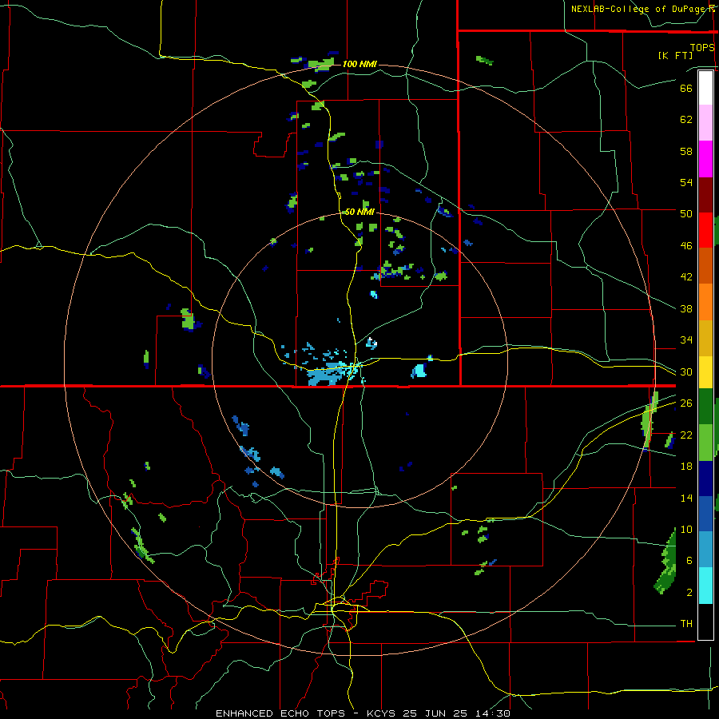Screen dimensions: 719x719
Task: Click the 100 NMI range ring label
Action: tap(359, 64)
